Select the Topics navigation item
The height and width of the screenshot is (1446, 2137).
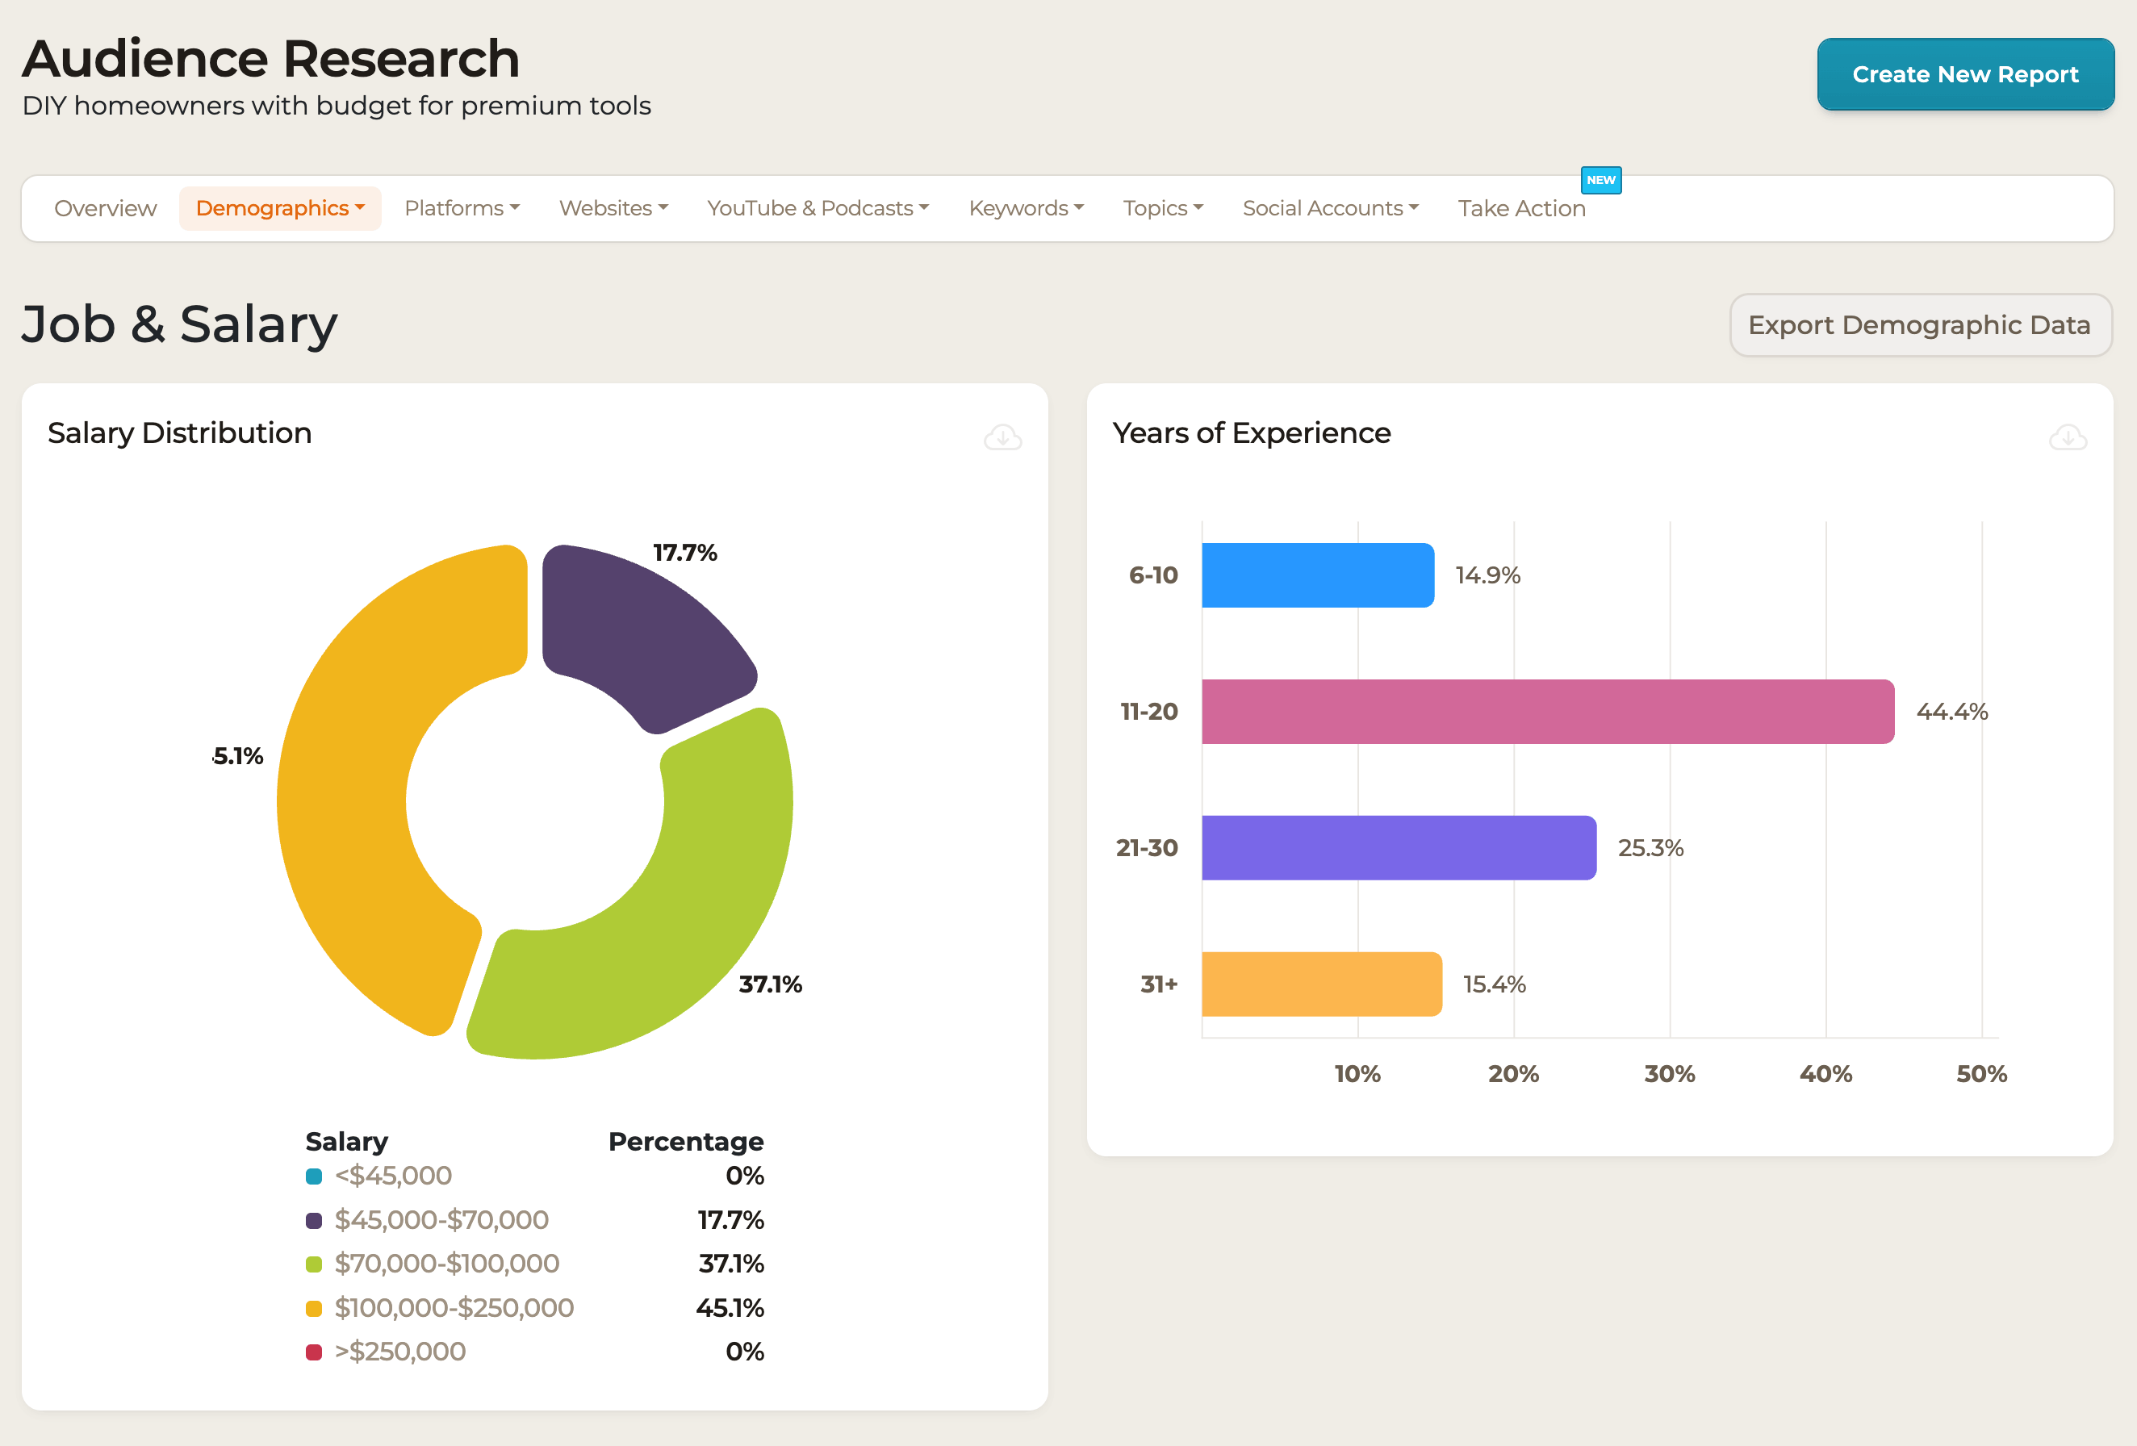point(1162,207)
